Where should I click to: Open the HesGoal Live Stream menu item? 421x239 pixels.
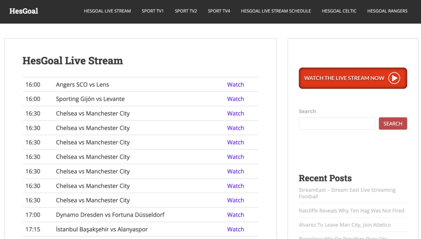point(107,11)
